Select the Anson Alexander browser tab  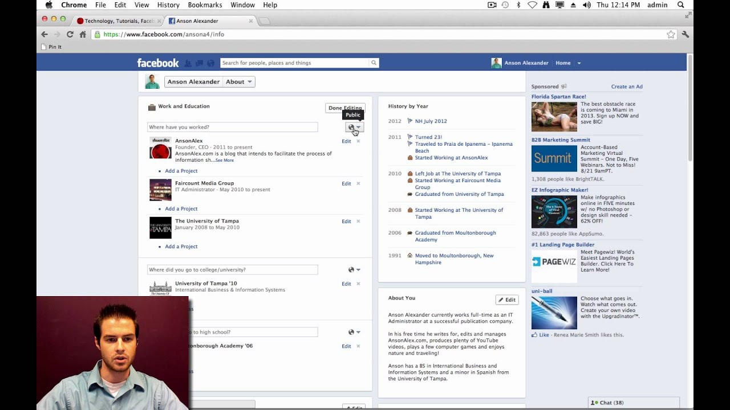(210, 21)
